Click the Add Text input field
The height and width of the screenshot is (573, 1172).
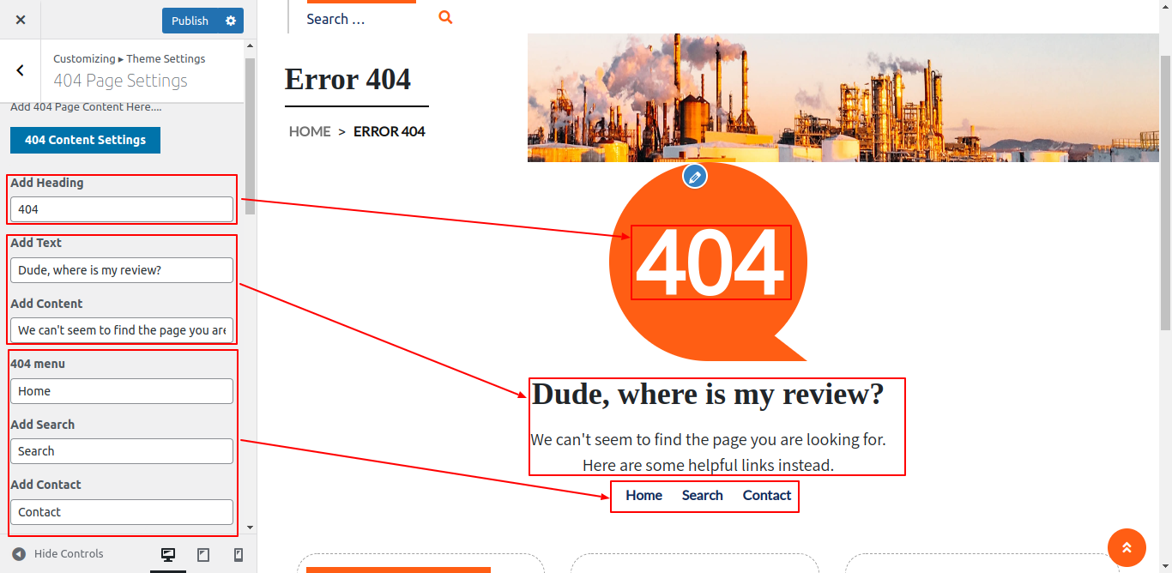click(122, 270)
